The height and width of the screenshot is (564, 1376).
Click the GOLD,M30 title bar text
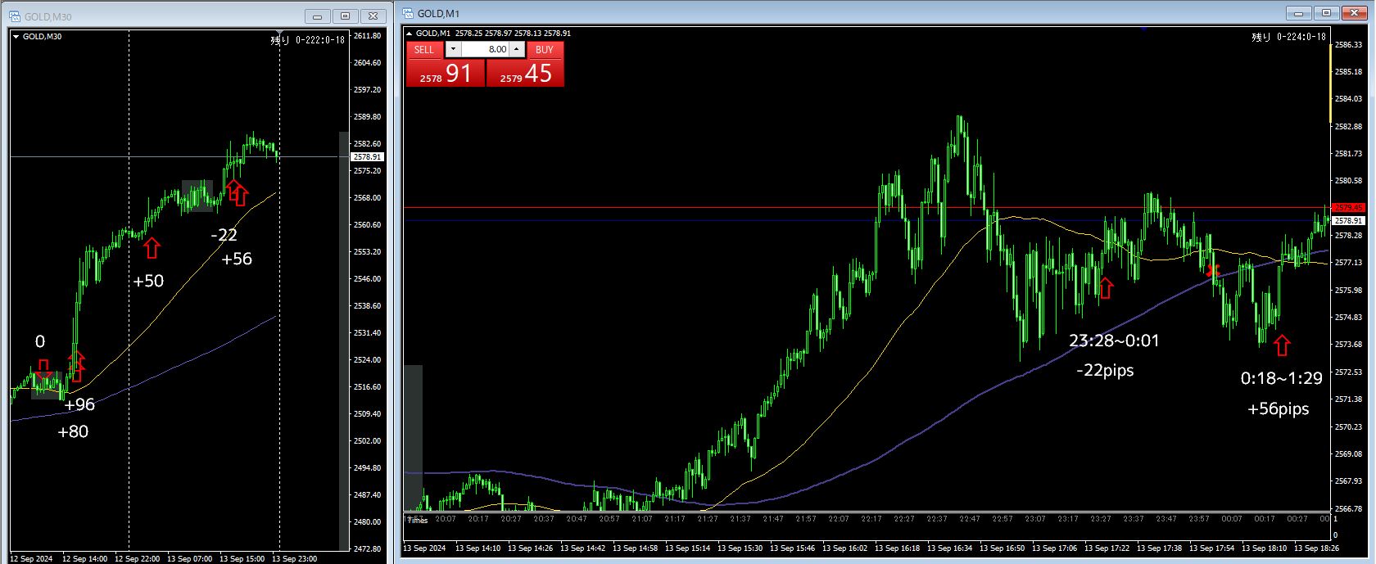point(48,16)
